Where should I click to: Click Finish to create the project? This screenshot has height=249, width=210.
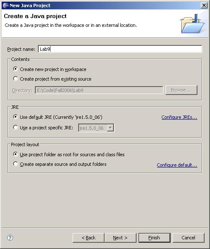[x=155, y=238]
